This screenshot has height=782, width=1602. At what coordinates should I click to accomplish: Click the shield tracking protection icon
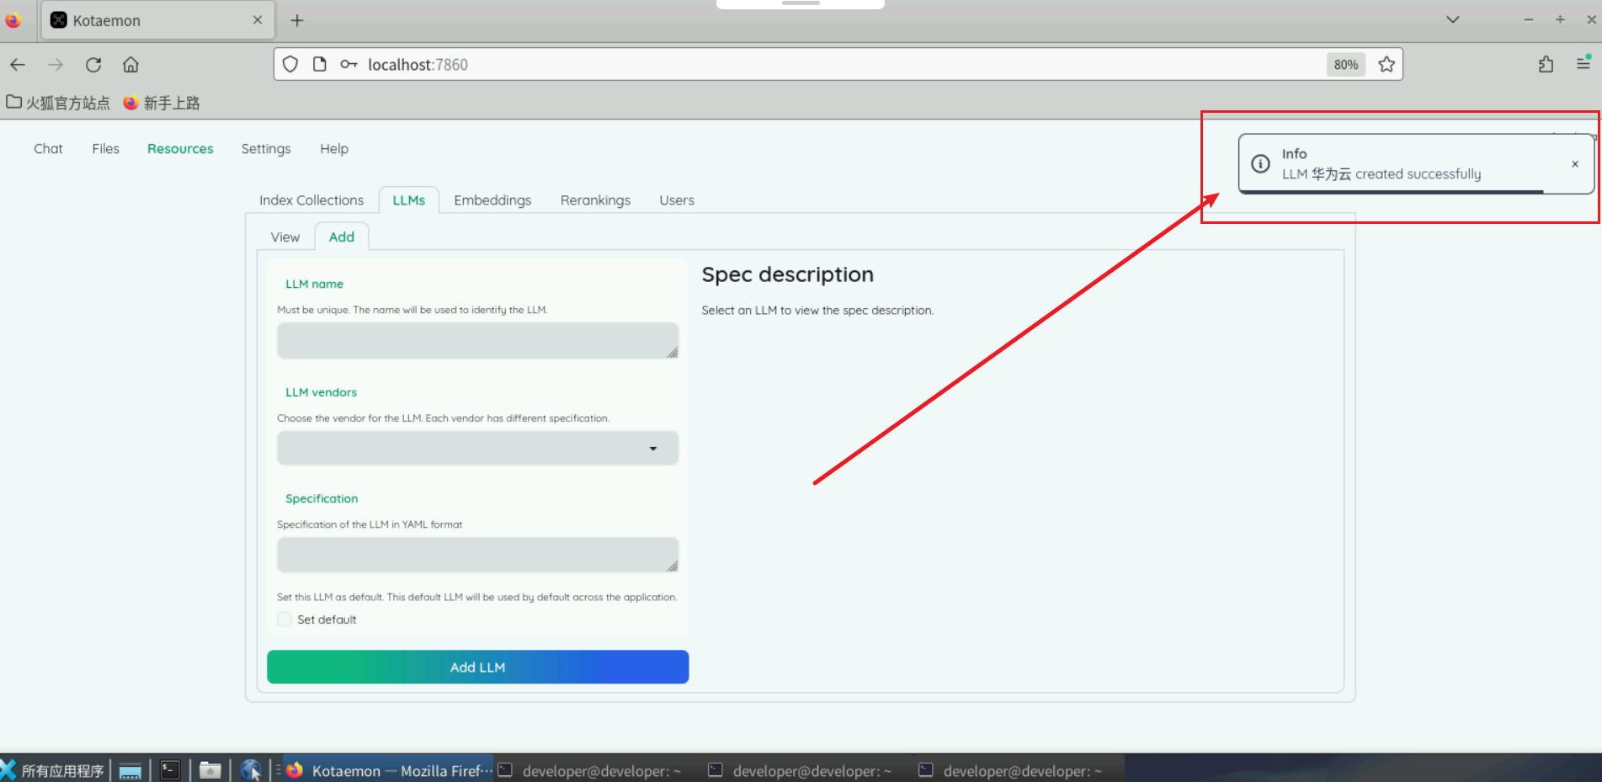coord(290,65)
